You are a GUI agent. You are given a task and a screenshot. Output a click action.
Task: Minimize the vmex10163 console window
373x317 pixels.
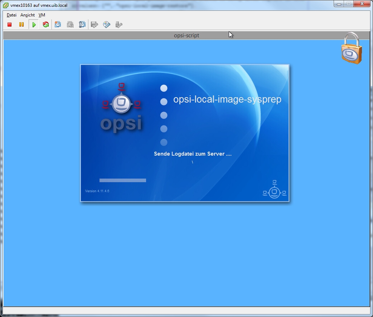pyautogui.click(x=339, y=4)
